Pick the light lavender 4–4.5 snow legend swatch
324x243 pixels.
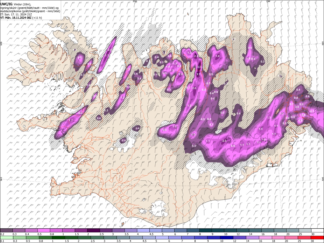143,230
